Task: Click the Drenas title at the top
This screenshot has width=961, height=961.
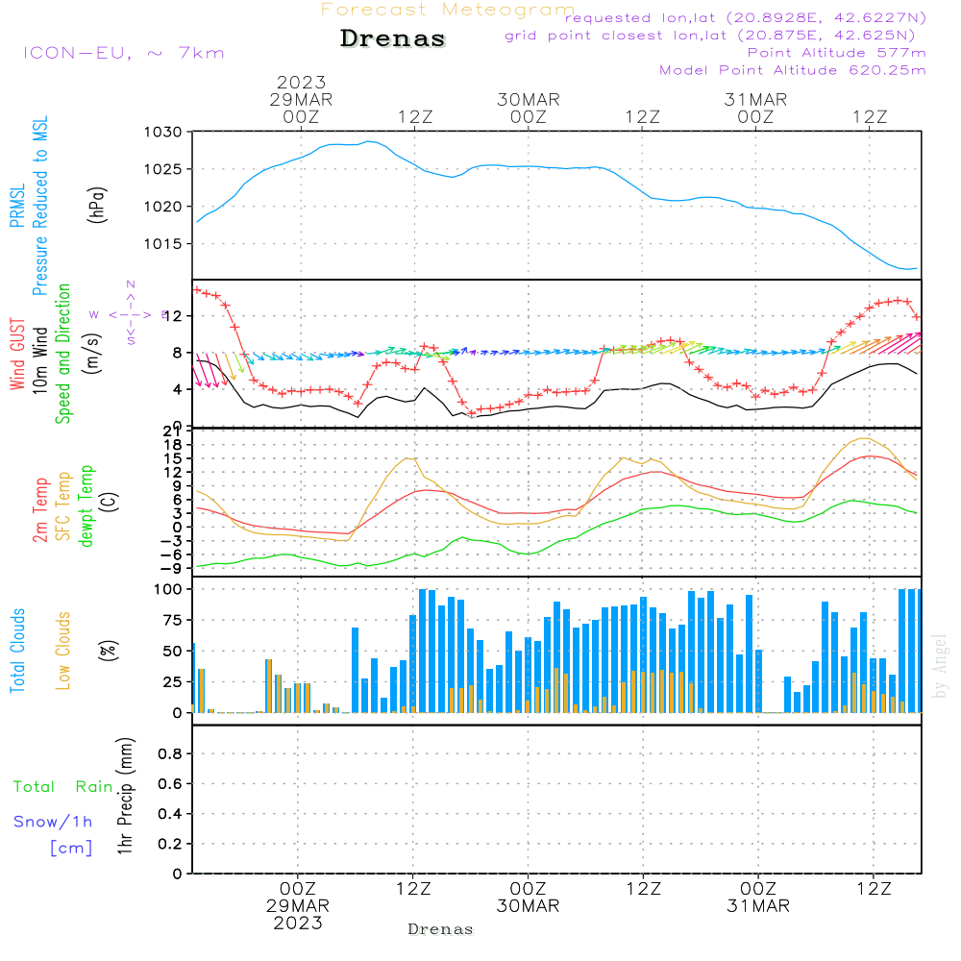Action: click(393, 39)
